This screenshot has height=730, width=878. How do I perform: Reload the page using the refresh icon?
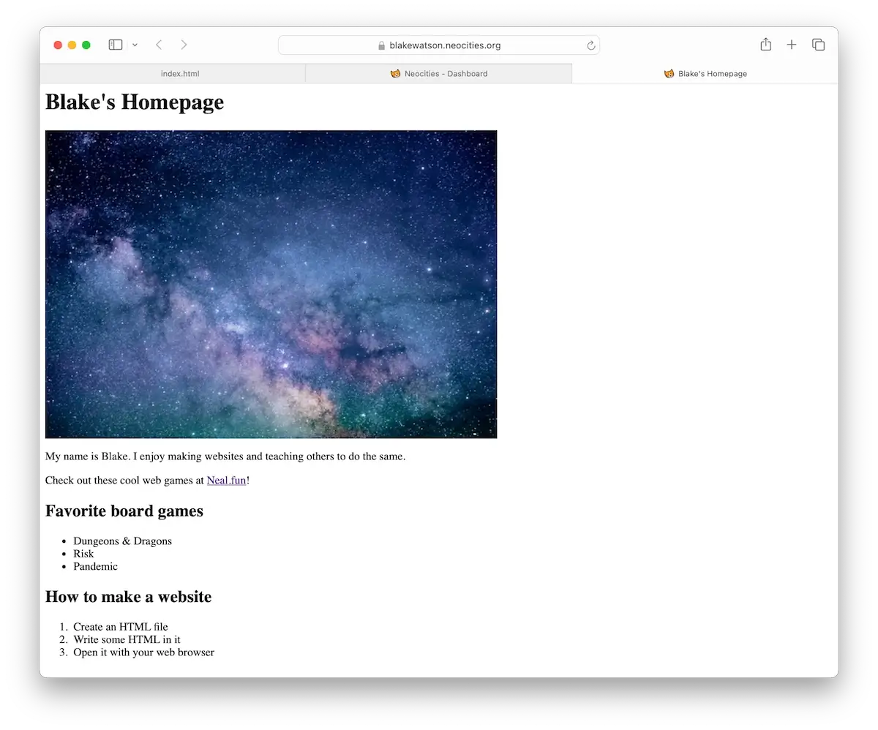590,45
